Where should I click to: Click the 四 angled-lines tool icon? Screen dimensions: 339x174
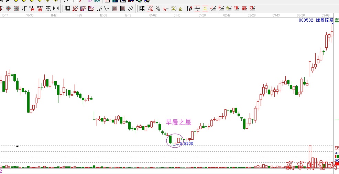pos(253,9)
